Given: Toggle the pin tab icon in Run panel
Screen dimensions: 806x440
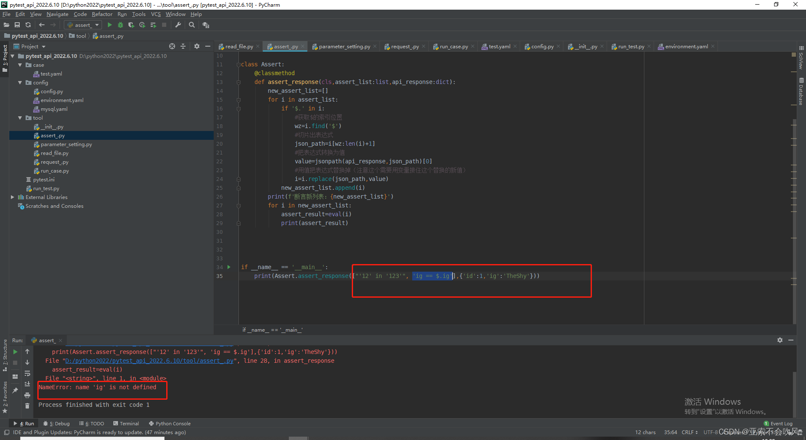Looking at the screenshot, I should pos(16,390).
